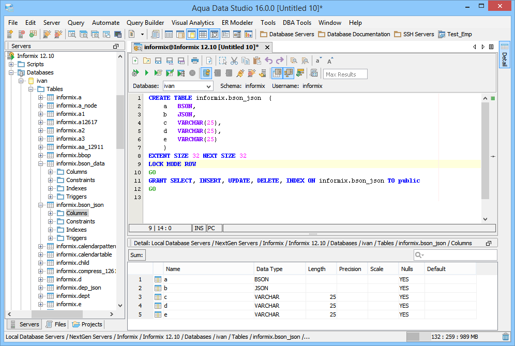Open the Query Builder menu
The image size is (515, 346).
coord(145,23)
